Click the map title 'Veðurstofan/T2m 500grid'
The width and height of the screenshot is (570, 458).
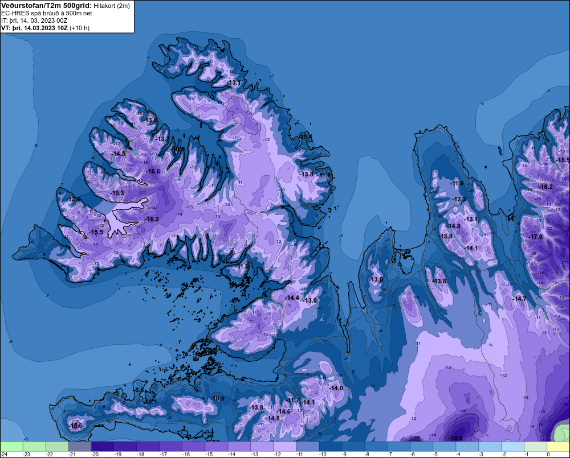tap(46, 6)
